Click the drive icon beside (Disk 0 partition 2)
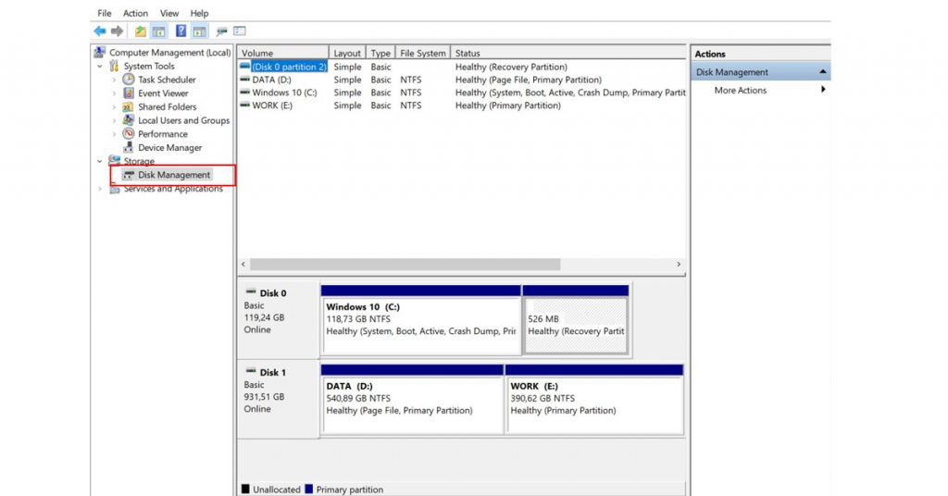Viewport: 948px width, 496px height. coord(244,66)
